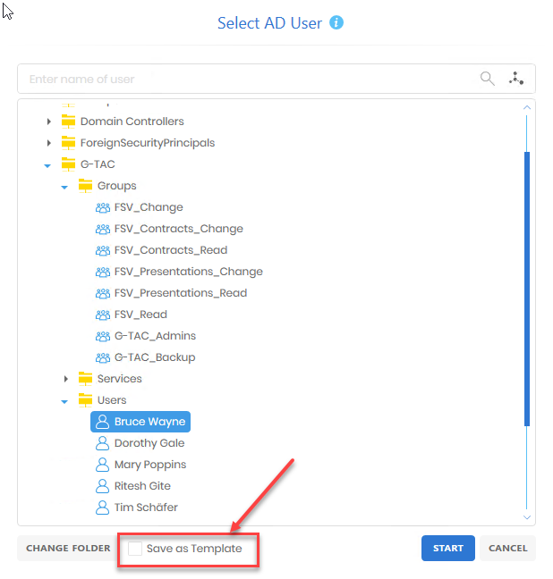Click the Change Folder button

(x=68, y=549)
